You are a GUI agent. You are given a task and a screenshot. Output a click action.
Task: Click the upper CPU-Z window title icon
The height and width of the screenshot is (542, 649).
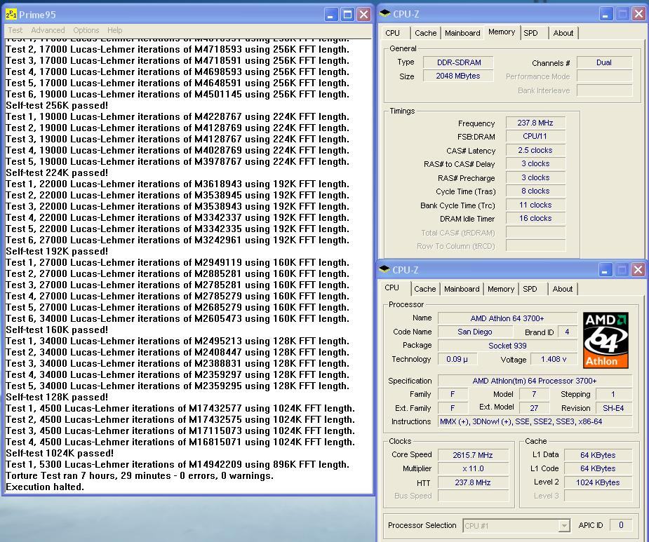click(385, 13)
